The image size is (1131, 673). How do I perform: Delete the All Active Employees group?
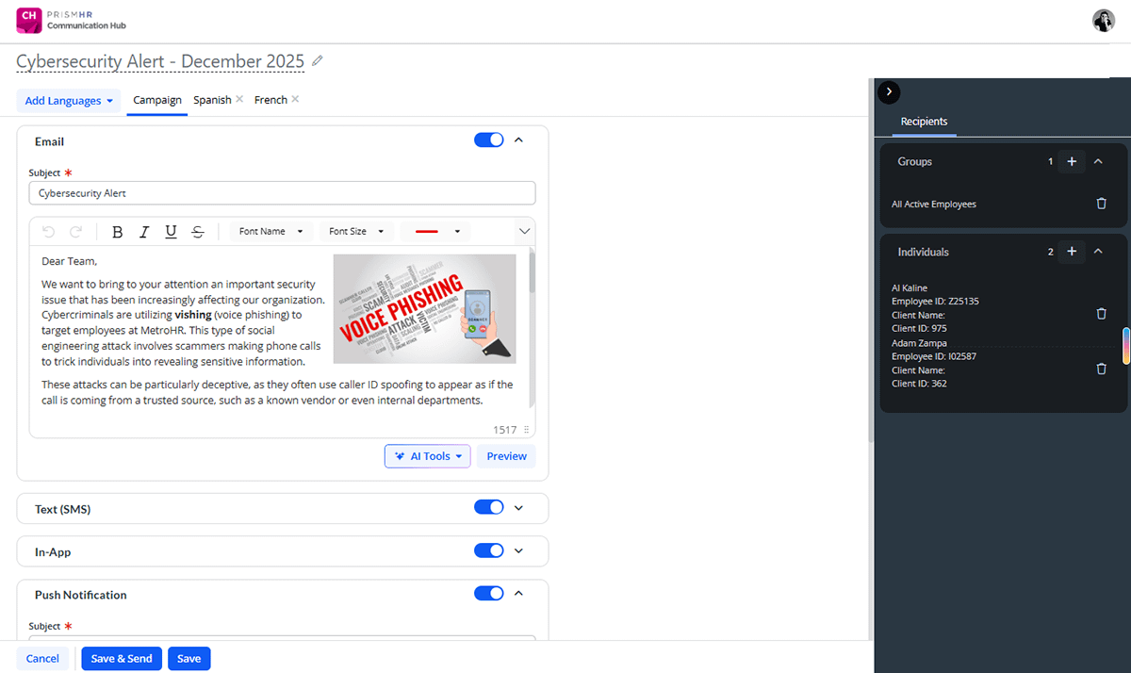click(1101, 204)
